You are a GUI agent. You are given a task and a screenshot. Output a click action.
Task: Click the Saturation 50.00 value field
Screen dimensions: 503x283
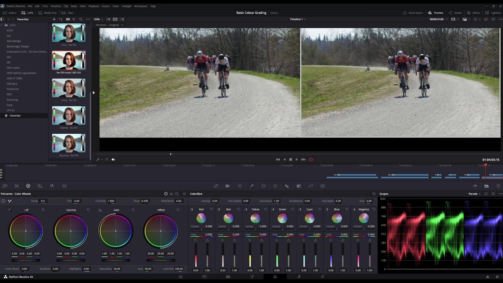(117, 269)
